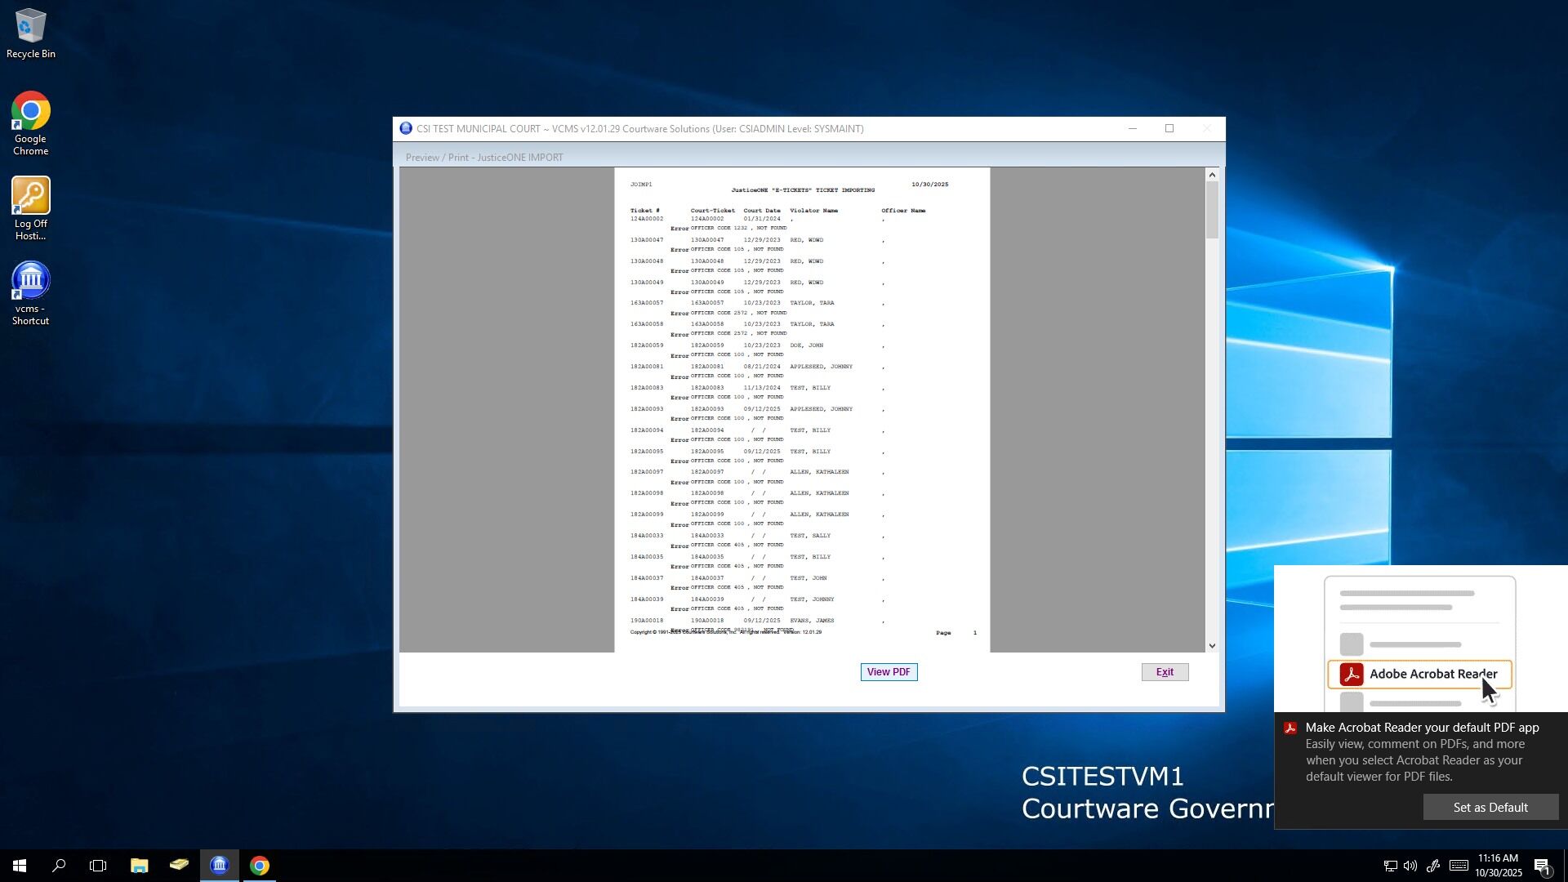Open File Explorer from the taskbar
The height and width of the screenshot is (882, 1568).
tap(139, 866)
